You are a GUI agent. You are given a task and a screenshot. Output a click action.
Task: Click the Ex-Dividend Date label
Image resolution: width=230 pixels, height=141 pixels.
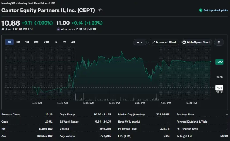pos(187,129)
